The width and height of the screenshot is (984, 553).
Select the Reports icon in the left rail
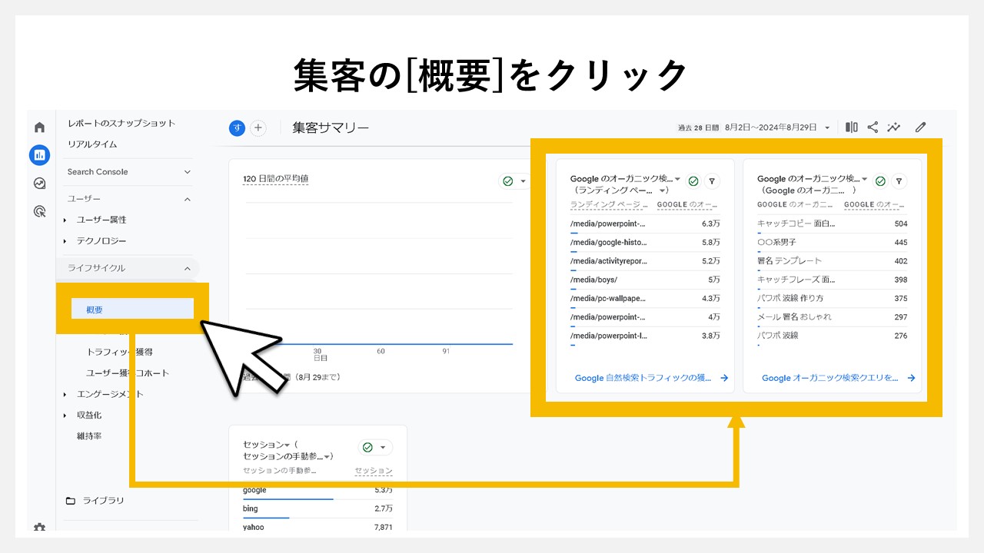click(x=39, y=154)
